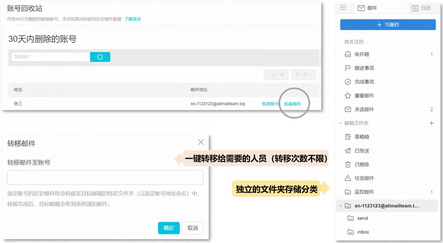The image size is (443, 243).
Task: Click 恢复账号 link for 张三
Action: (x=271, y=104)
